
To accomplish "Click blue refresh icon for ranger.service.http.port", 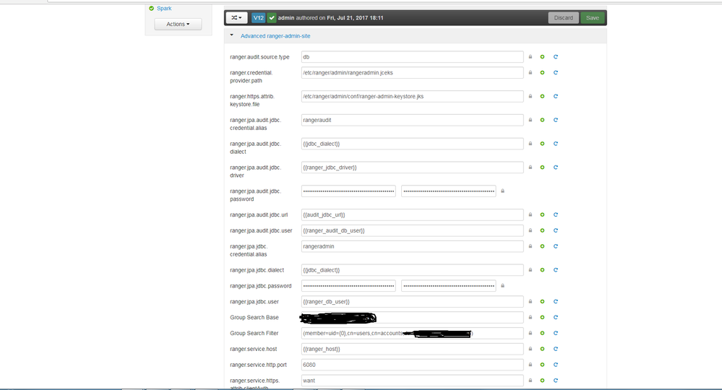I will point(556,365).
